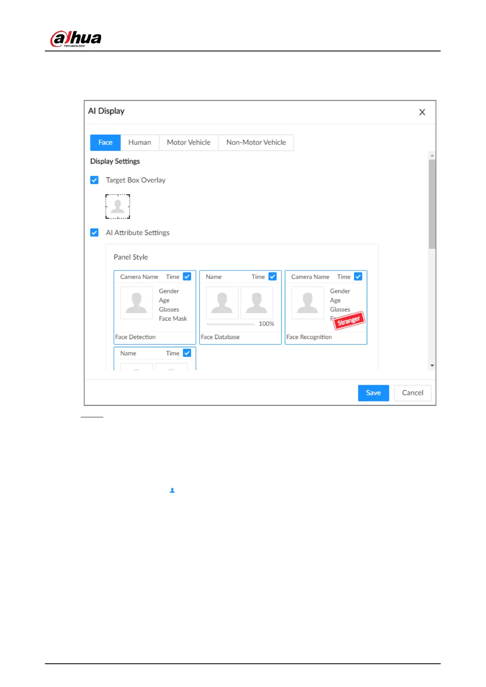
Task: Close the AI Display dialog with X
Action: (422, 112)
